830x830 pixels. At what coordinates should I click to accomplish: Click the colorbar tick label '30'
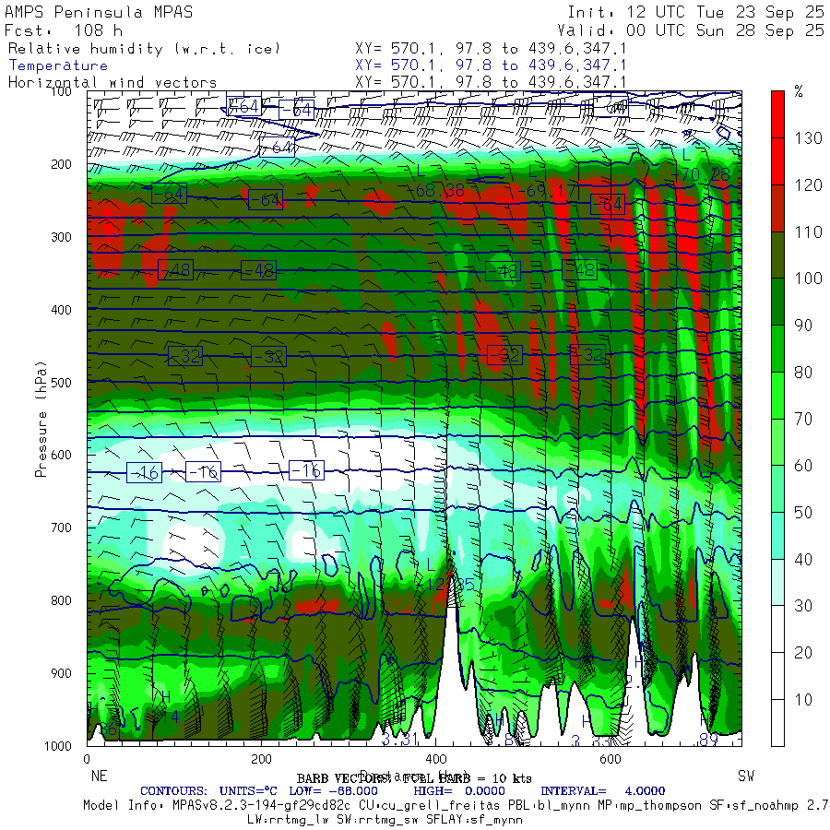point(803,606)
